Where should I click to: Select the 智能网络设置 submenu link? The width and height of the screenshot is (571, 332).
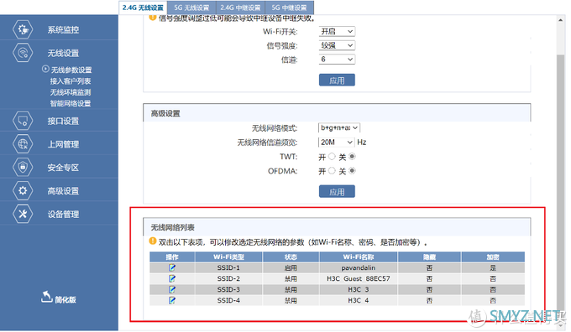71,103
